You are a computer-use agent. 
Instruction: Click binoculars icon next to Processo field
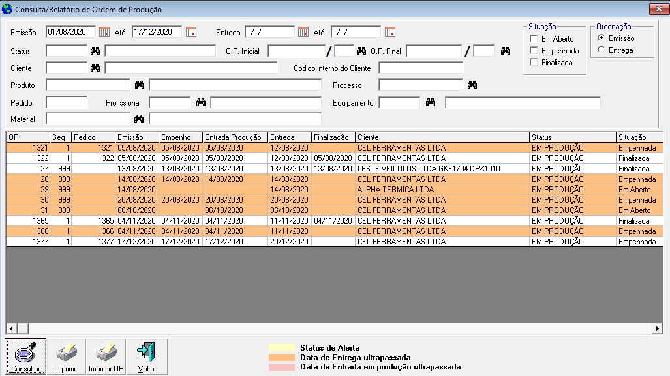pyautogui.click(x=472, y=85)
